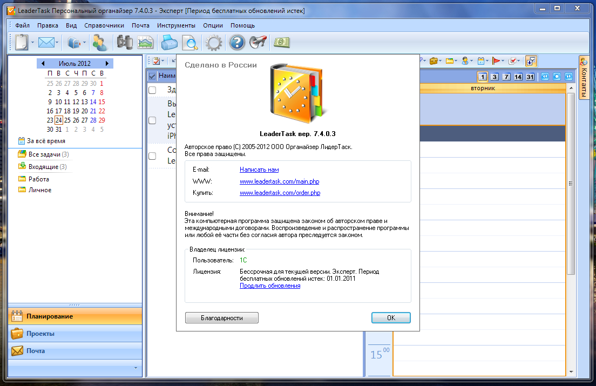The height and width of the screenshot is (386, 596).
Task: Click the blue question mark help icon
Action: tap(237, 42)
